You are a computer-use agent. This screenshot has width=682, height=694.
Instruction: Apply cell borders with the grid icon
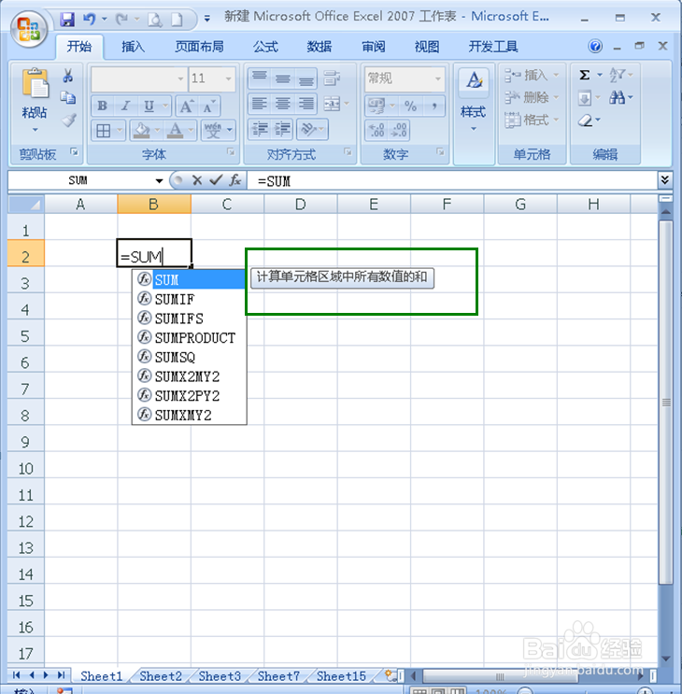point(104,131)
